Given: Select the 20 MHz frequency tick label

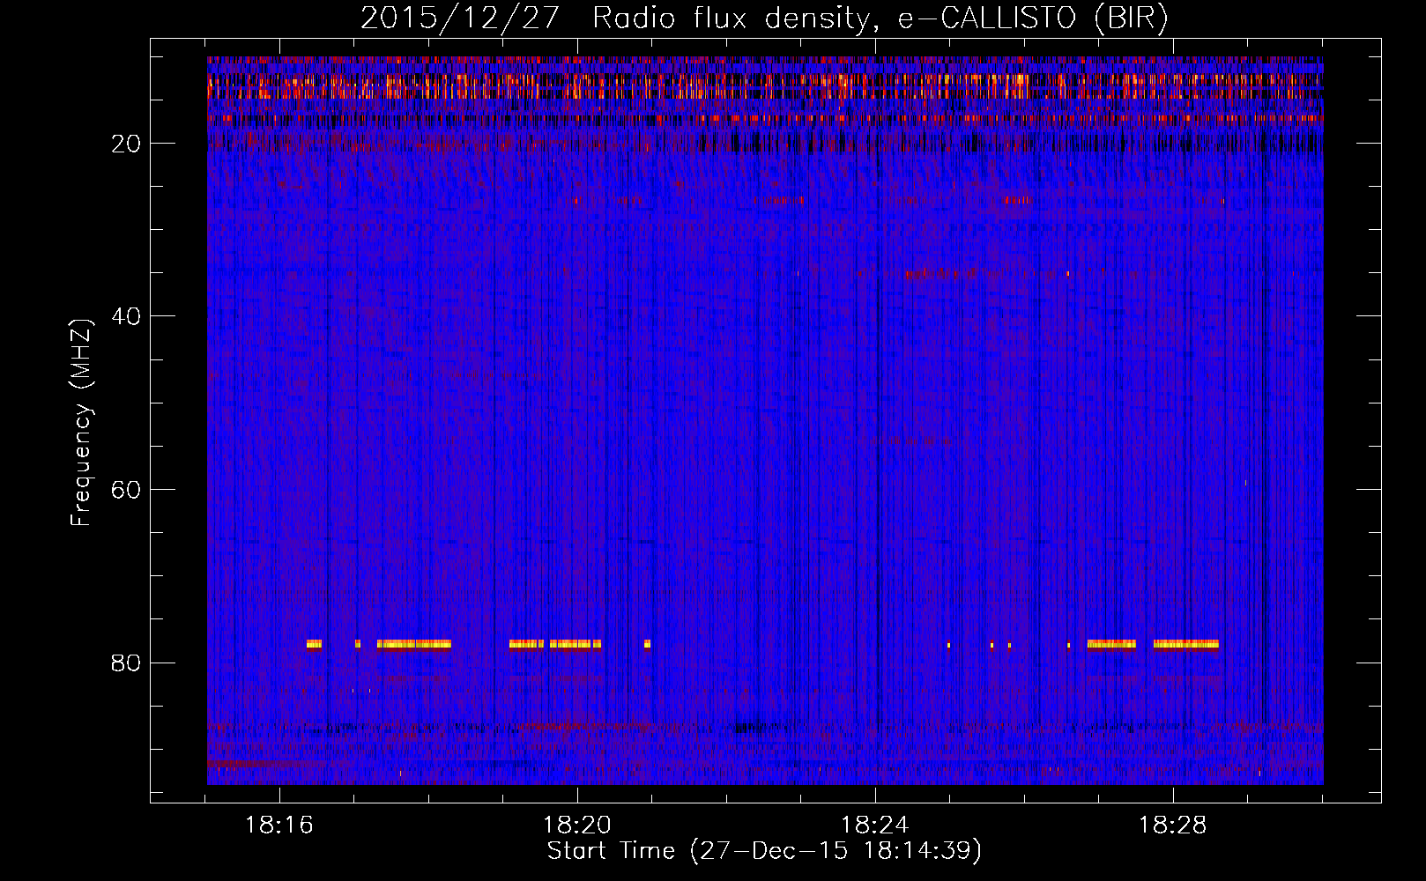Looking at the screenshot, I should (126, 144).
